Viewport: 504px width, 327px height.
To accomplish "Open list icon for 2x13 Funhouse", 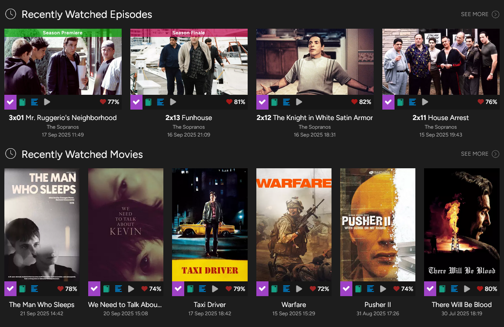I will (x=160, y=102).
